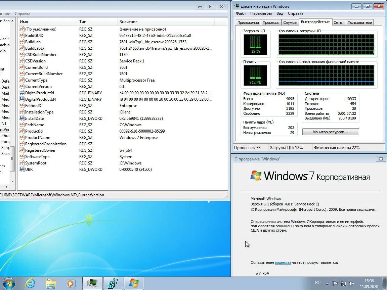
Task: Open Internet Explorer from the taskbar
Action: pos(30,284)
